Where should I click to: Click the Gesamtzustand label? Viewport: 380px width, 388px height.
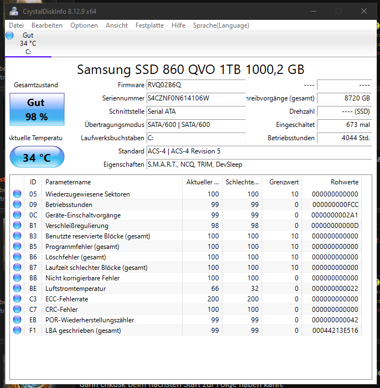[36, 85]
